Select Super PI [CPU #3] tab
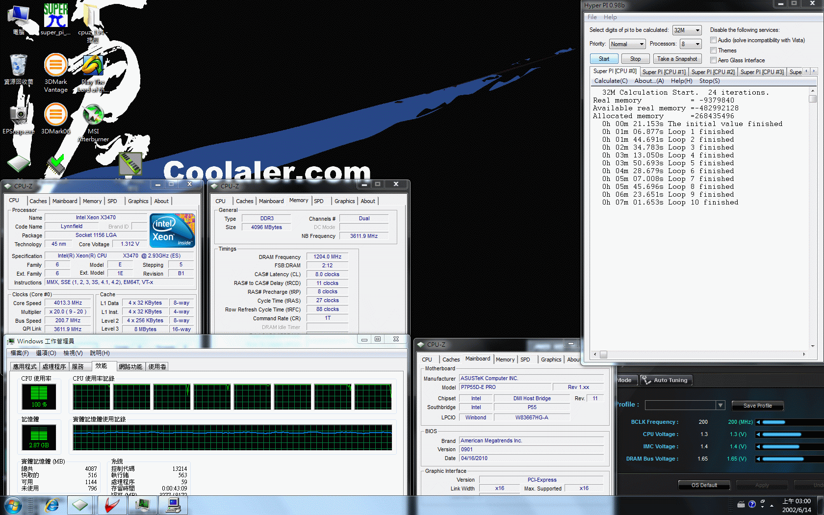The image size is (824, 515). tap(762, 72)
